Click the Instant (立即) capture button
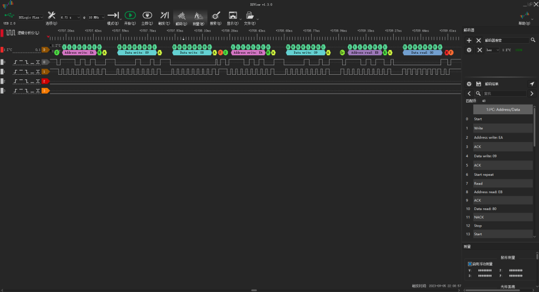 147,16
